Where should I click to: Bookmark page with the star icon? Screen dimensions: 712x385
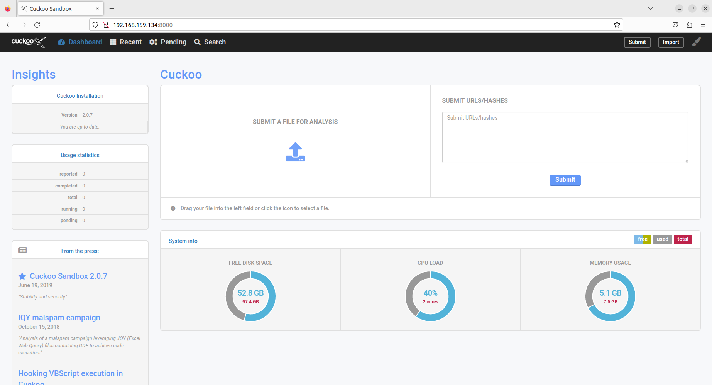click(617, 25)
